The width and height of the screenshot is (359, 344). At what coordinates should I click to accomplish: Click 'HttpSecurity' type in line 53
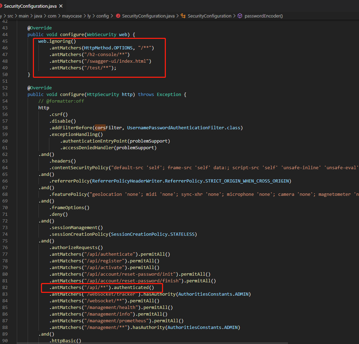click(x=103, y=95)
